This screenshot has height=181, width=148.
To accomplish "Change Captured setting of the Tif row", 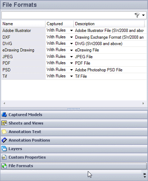I will tap(71, 76).
